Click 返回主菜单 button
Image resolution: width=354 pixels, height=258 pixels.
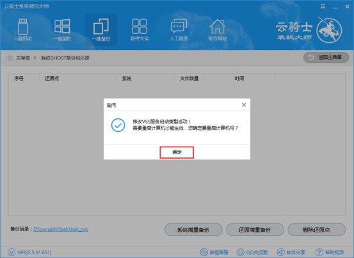coord(326,58)
